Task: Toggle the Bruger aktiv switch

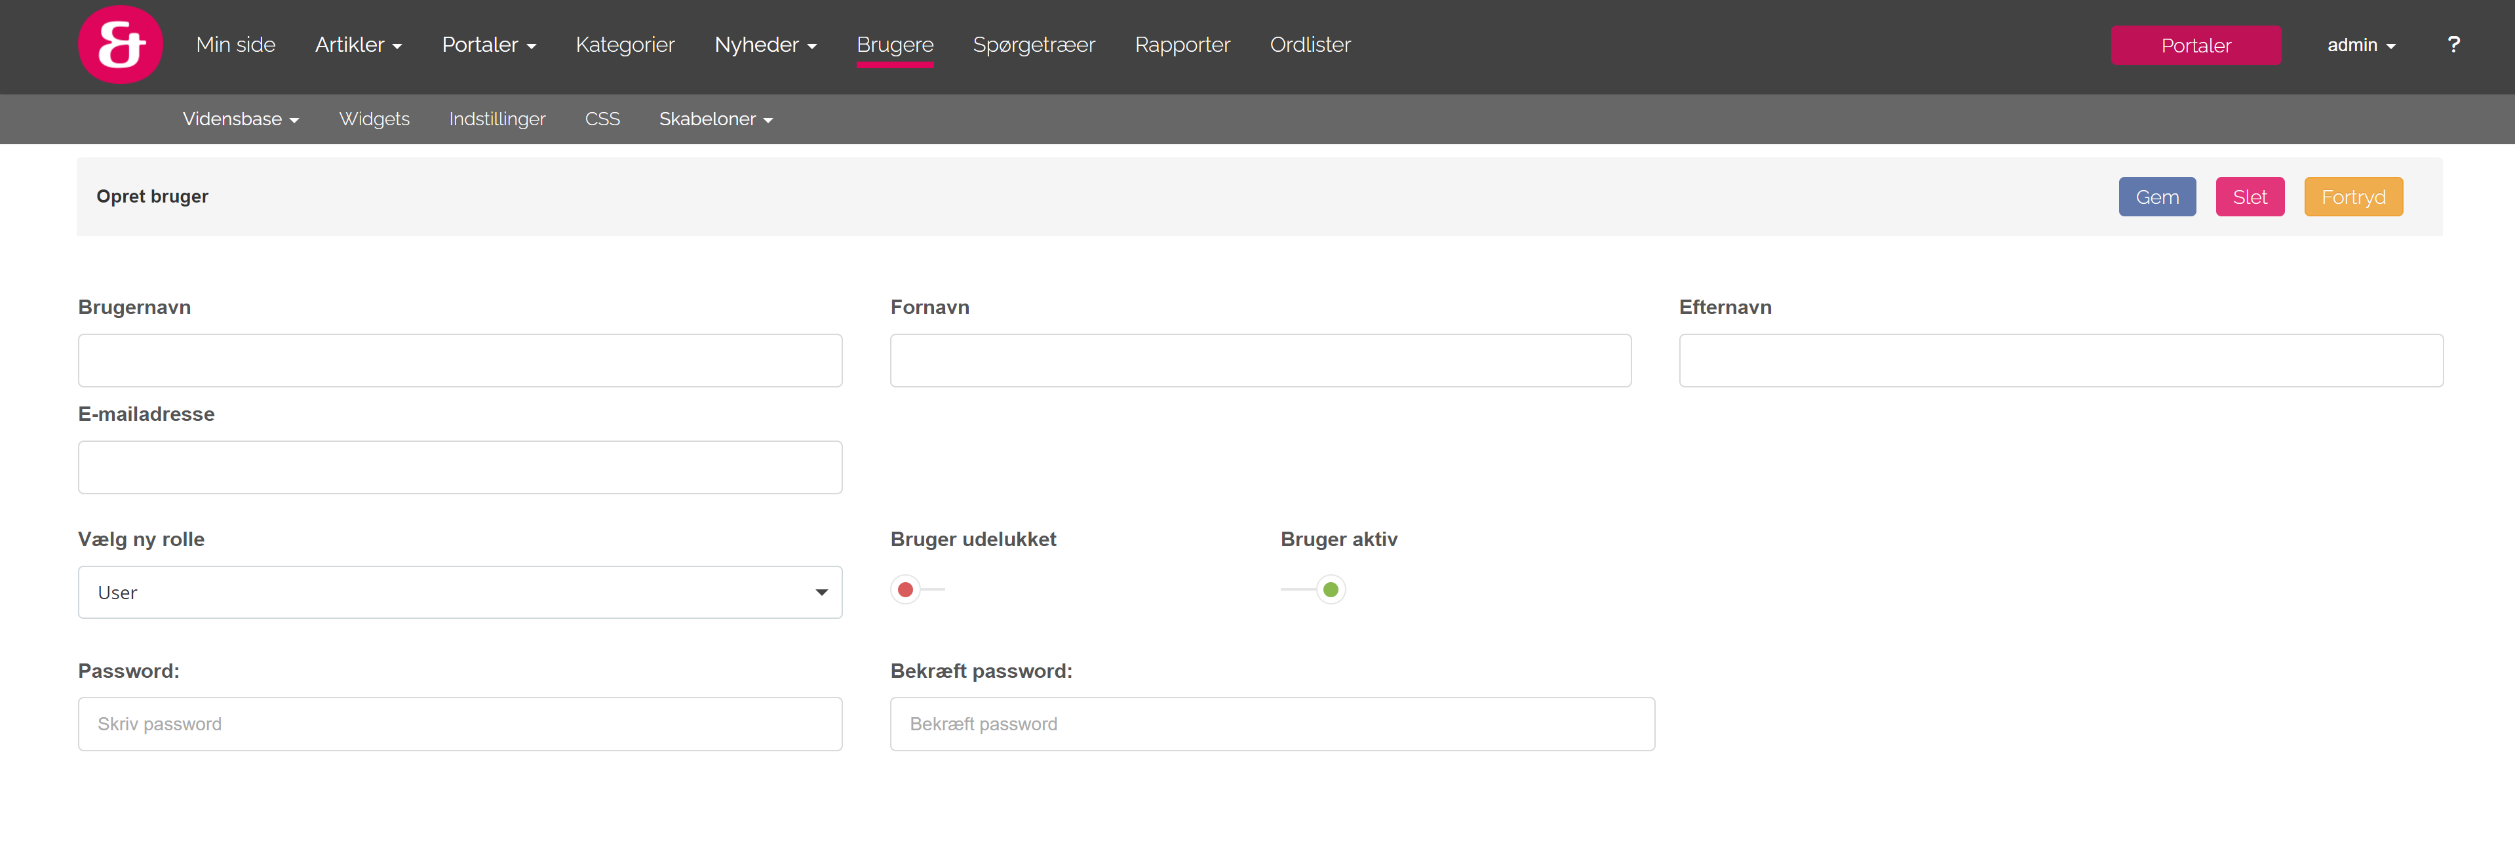Action: coord(1314,590)
